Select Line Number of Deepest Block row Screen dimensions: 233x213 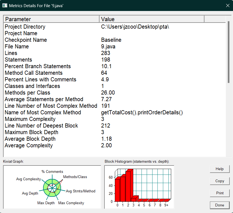[114, 126]
